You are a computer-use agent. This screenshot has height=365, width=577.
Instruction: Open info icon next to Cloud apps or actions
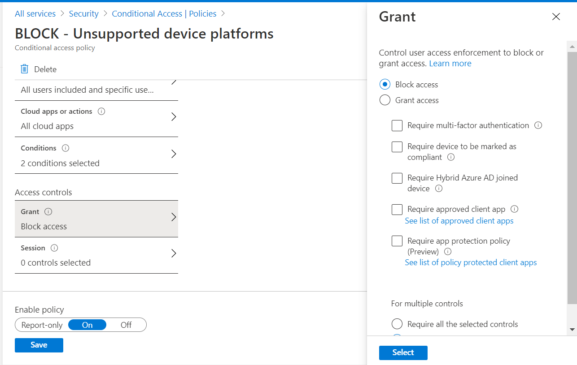click(101, 112)
